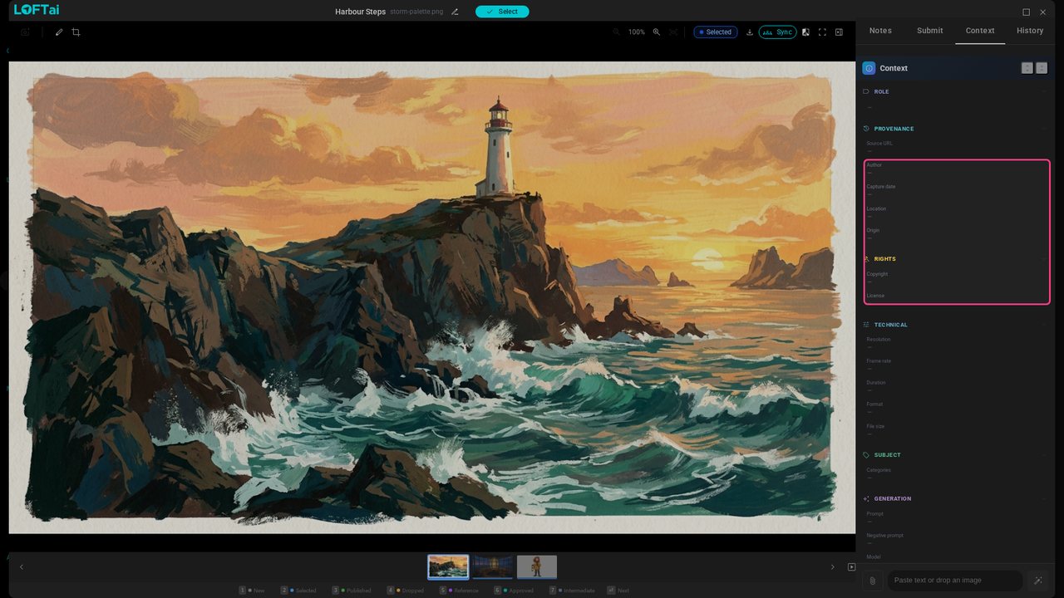The image size is (1064, 598).
Task: Collapse the Subject section
Action: (1044, 455)
